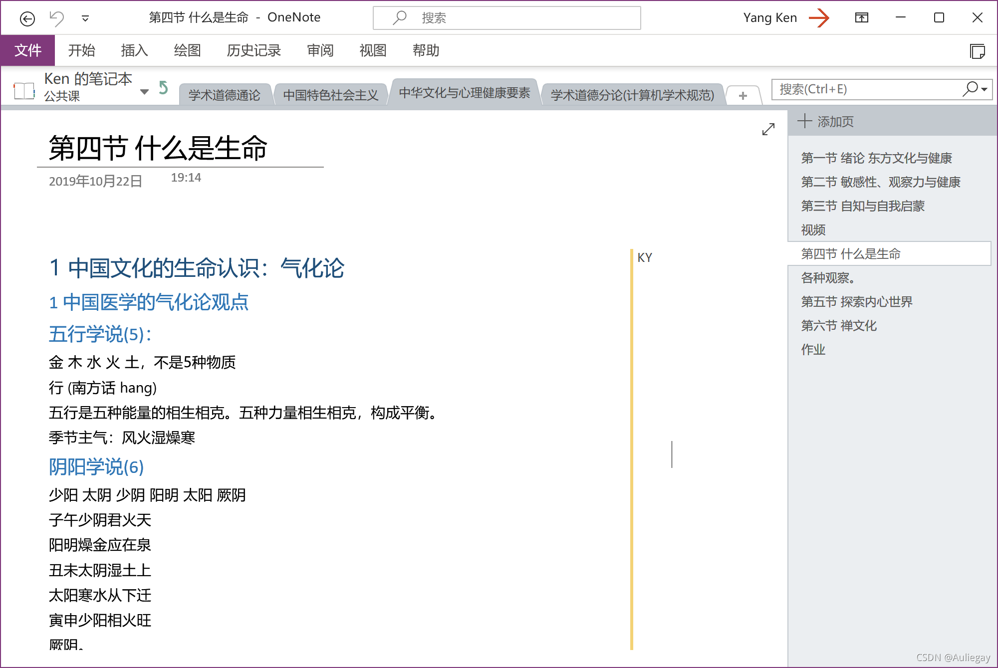The image size is (998, 668).
Task: Click the page time 19:14
Action: click(186, 178)
